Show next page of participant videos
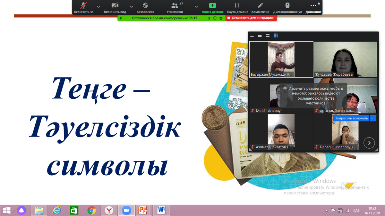The image size is (385, 216). coord(369,143)
